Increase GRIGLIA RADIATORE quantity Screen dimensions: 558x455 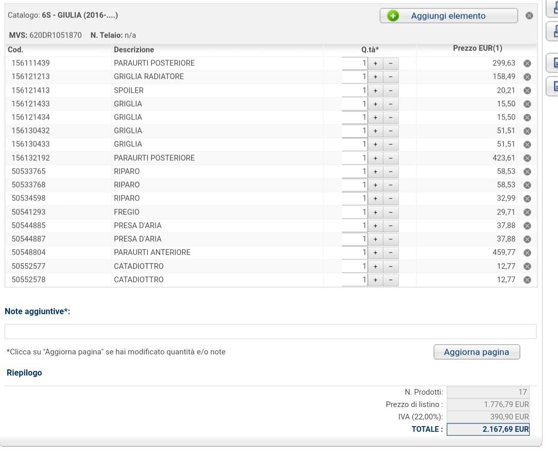[375, 77]
